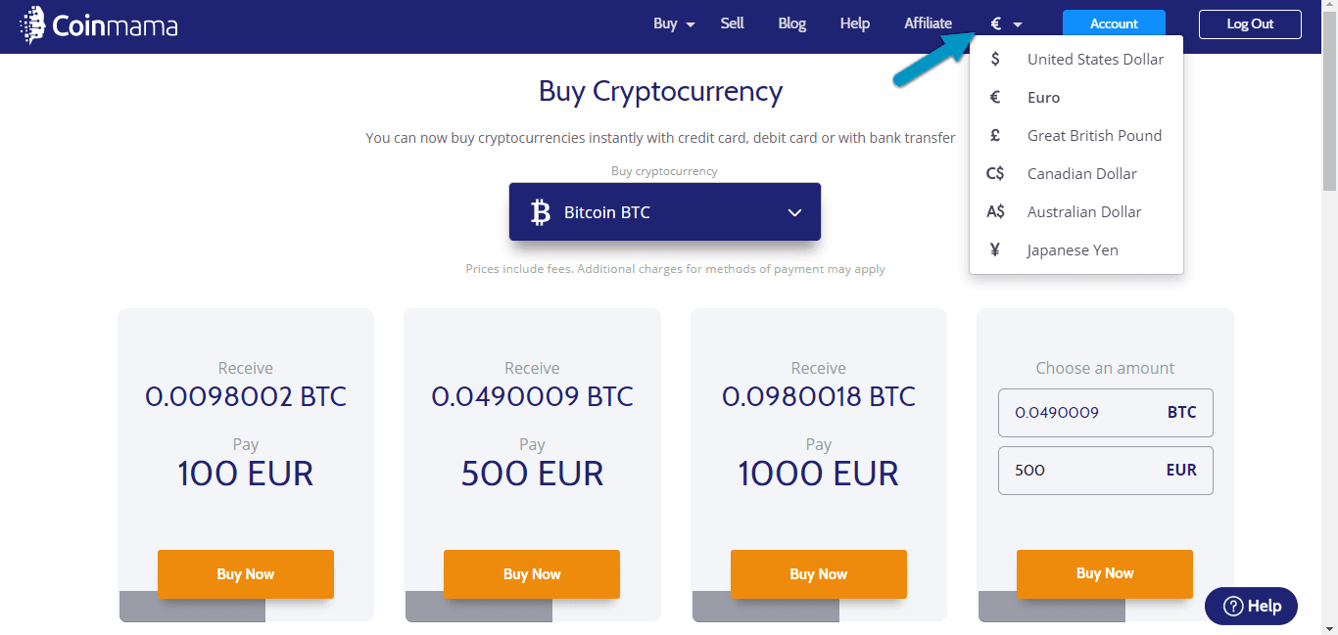Click Buy Now under the 500 EUR package
Screen dimensions: 1338x635
[x=532, y=574]
